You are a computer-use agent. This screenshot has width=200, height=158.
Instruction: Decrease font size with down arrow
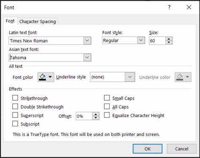169,43
